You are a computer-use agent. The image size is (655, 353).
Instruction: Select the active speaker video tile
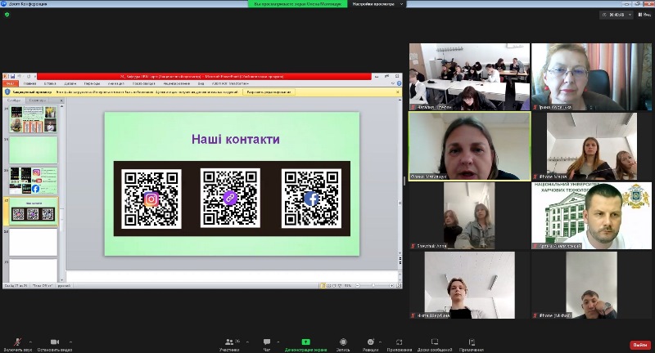coord(469,146)
